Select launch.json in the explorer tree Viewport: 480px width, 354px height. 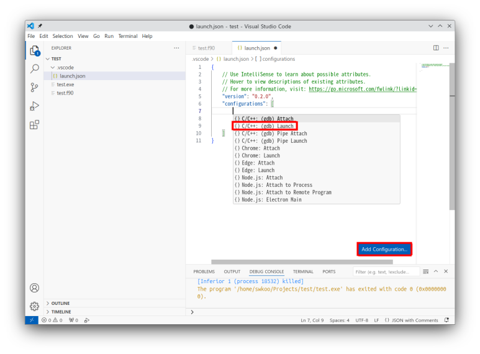point(115,76)
